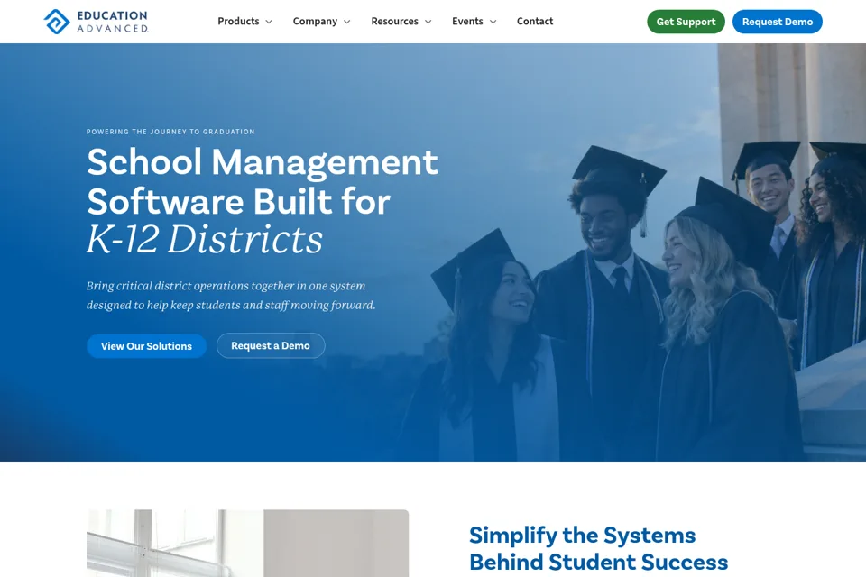Click the Request Demo header button
This screenshot has height=577, width=866.
pyautogui.click(x=777, y=22)
